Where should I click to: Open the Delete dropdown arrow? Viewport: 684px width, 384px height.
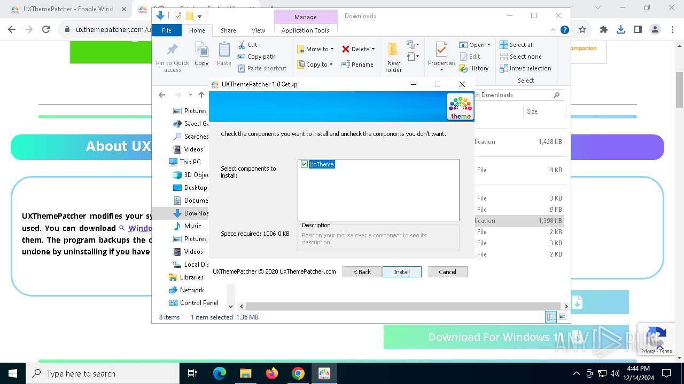click(373, 49)
